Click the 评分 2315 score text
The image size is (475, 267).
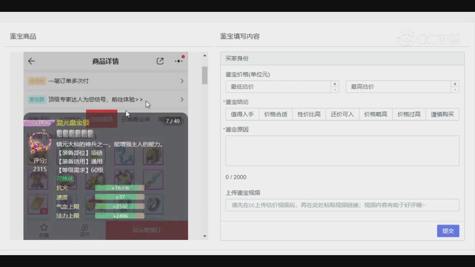pos(40,165)
